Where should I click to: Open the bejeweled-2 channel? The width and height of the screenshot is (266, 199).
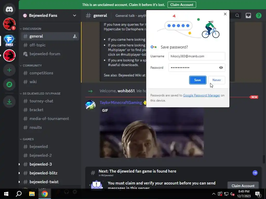coord(50,155)
